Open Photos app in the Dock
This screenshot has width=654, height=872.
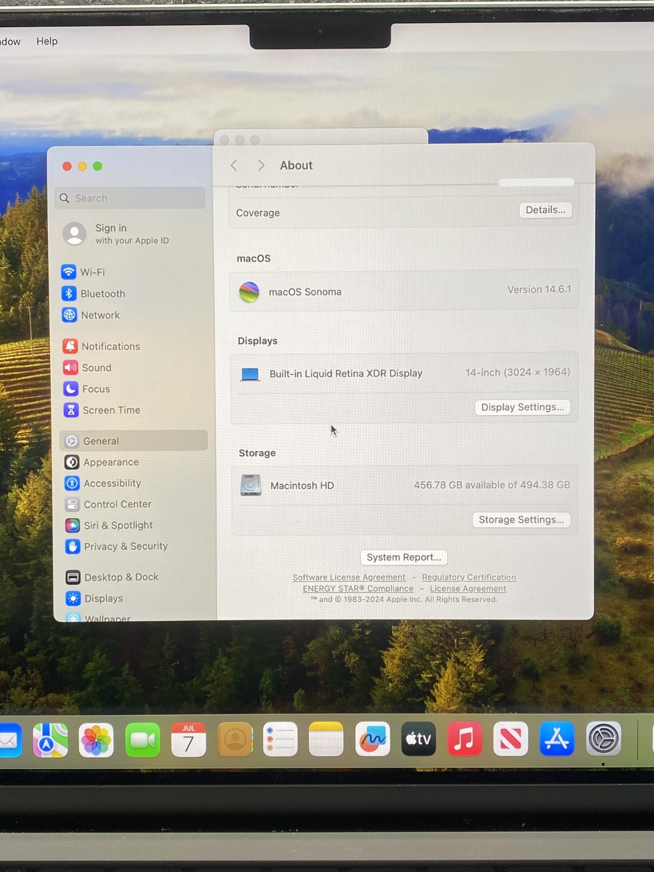click(x=96, y=740)
